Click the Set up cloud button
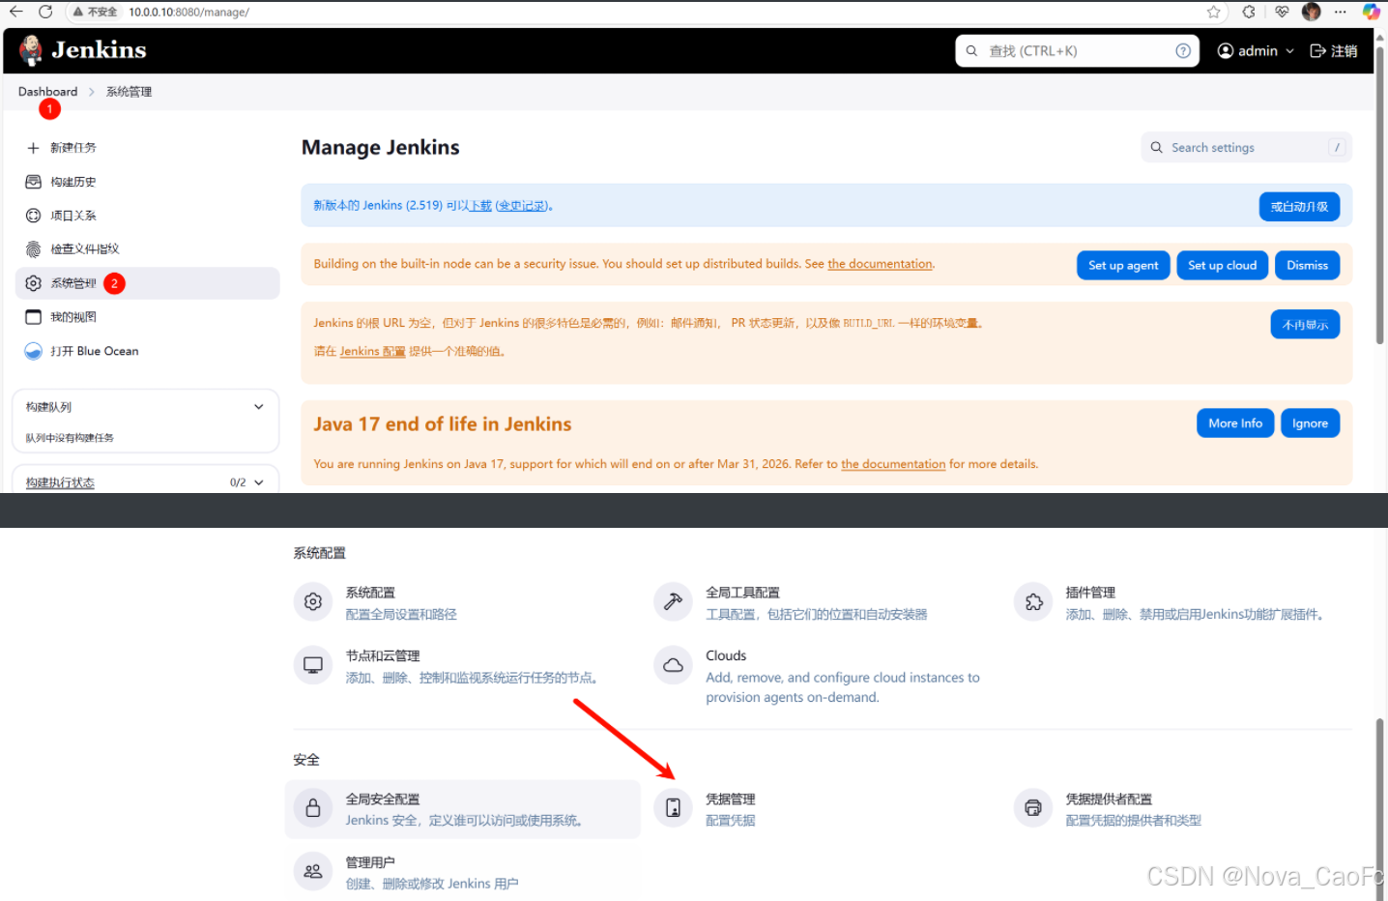This screenshot has height=901, width=1388. (1222, 265)
